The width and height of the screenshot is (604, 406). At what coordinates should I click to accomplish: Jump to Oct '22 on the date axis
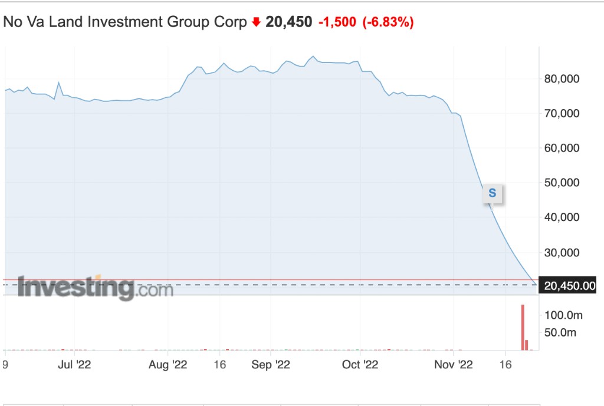point(360,365)
